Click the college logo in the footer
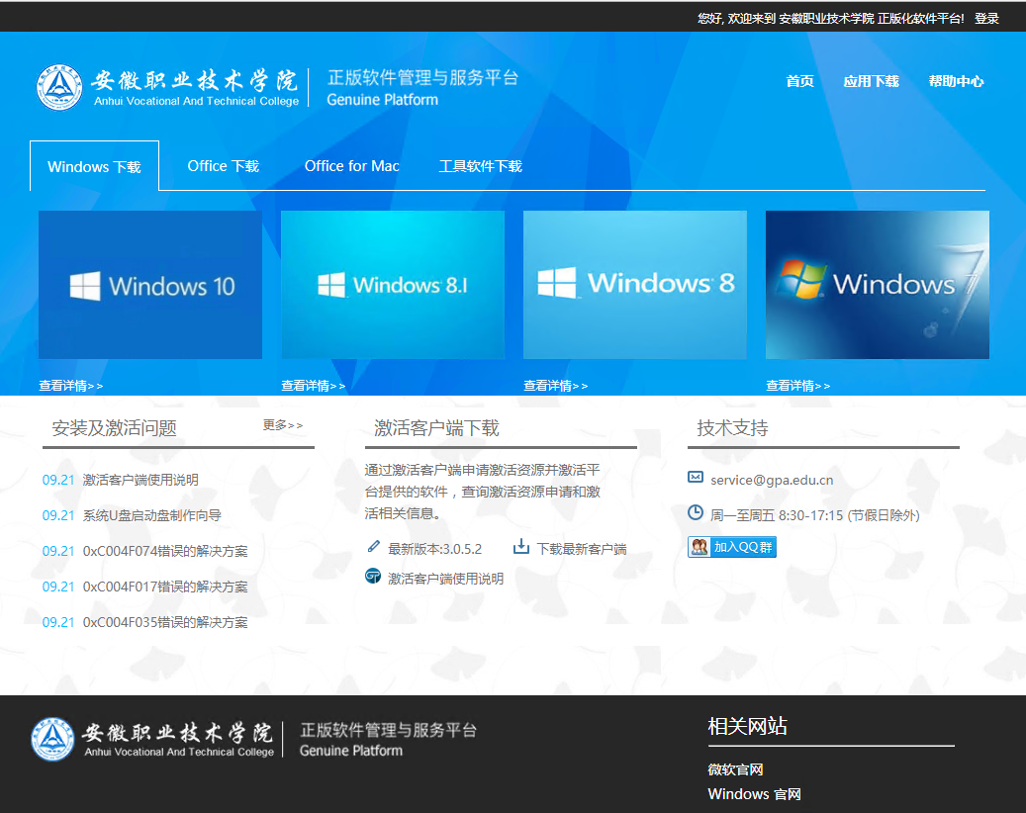This screenshot has width=1026, height=813. (x=52, y=739)
